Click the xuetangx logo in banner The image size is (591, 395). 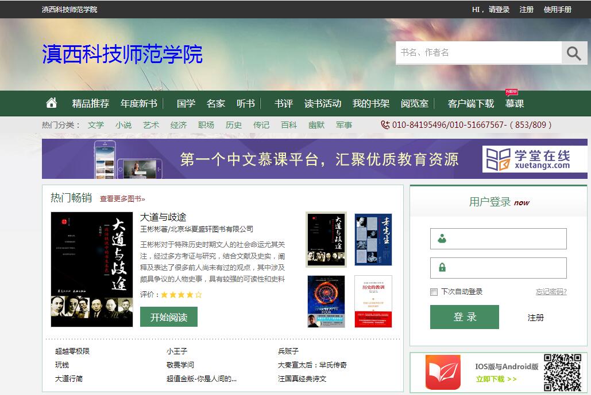tap(527, 159)
